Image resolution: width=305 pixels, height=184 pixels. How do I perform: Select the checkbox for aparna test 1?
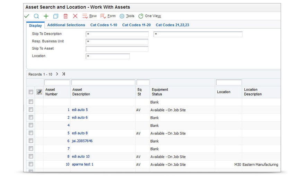(x=31, y=164)
